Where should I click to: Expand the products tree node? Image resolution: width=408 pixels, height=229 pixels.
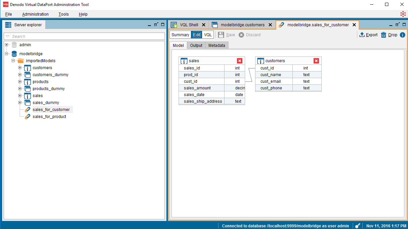pos(20,82)
